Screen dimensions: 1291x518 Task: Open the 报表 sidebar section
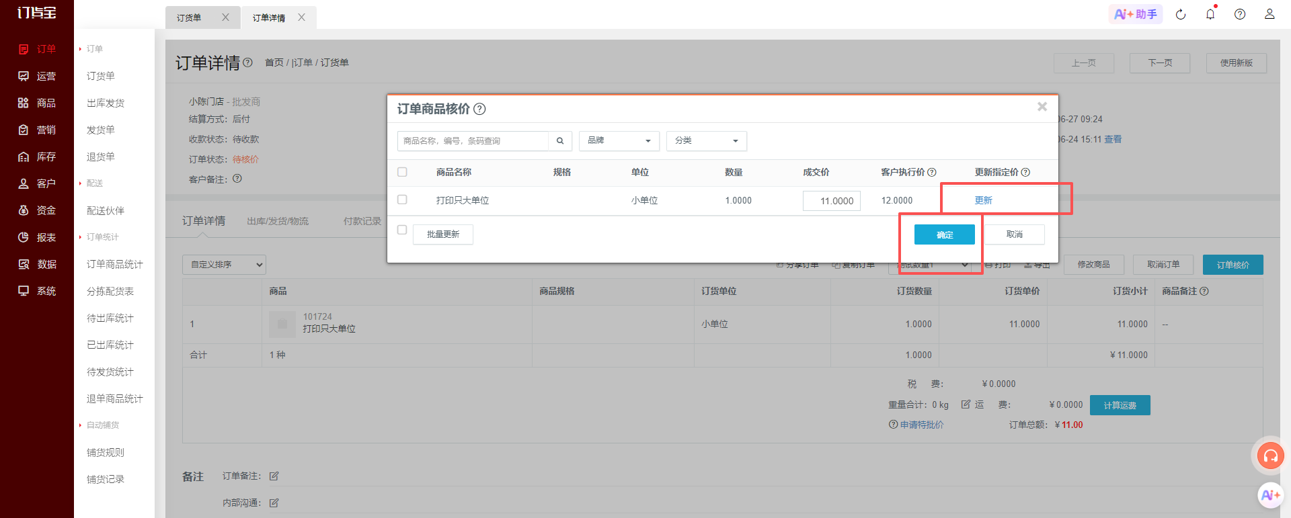(37, 237)
